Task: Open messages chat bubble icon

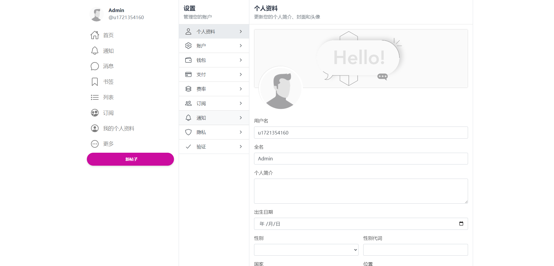Action: (x=95, y=66)
